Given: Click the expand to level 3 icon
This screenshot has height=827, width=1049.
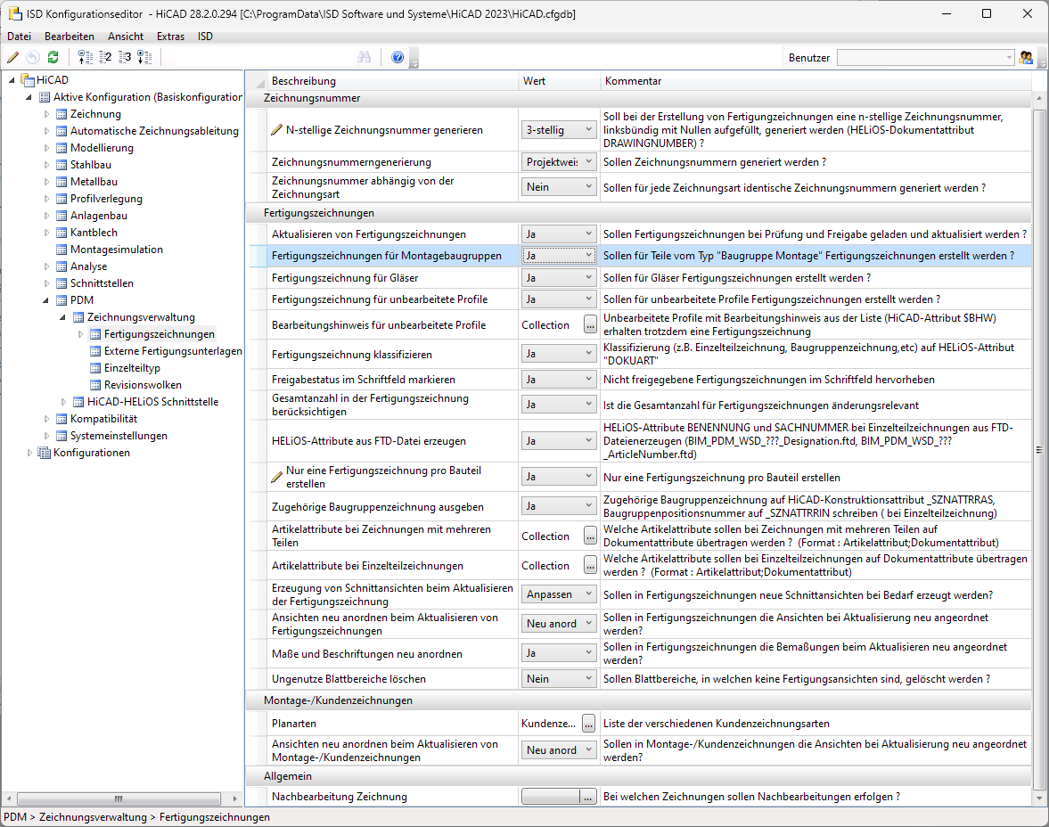Looking at the screenshot, I should click(x=125, y=58).
